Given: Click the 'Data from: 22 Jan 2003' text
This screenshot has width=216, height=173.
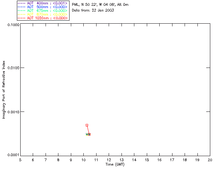Looking at the screenshot, I should click(x=93, y=10).
